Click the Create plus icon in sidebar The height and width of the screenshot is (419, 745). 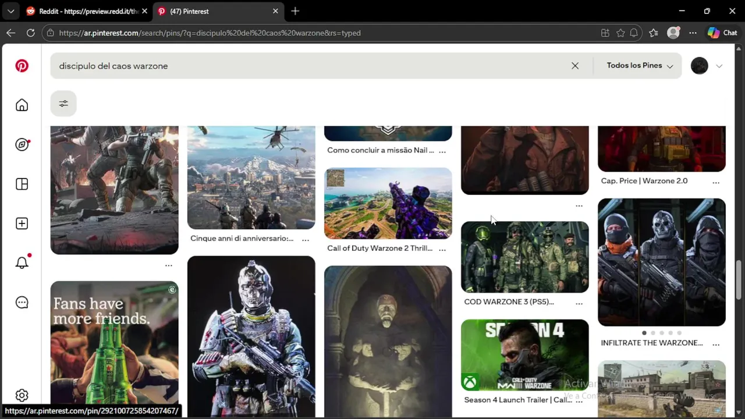22,223
